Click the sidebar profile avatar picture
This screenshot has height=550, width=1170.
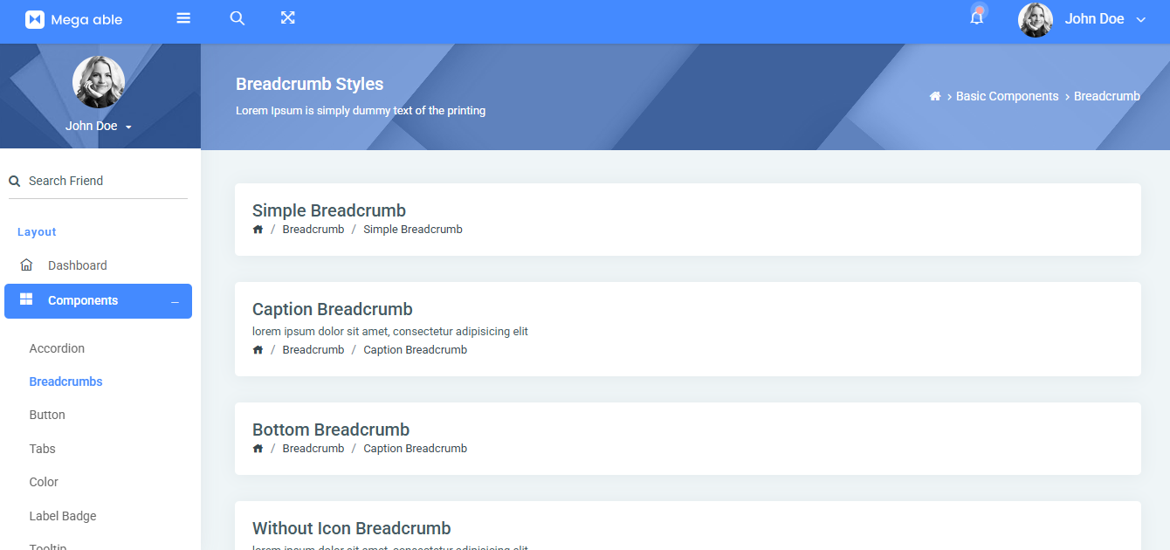99,82
